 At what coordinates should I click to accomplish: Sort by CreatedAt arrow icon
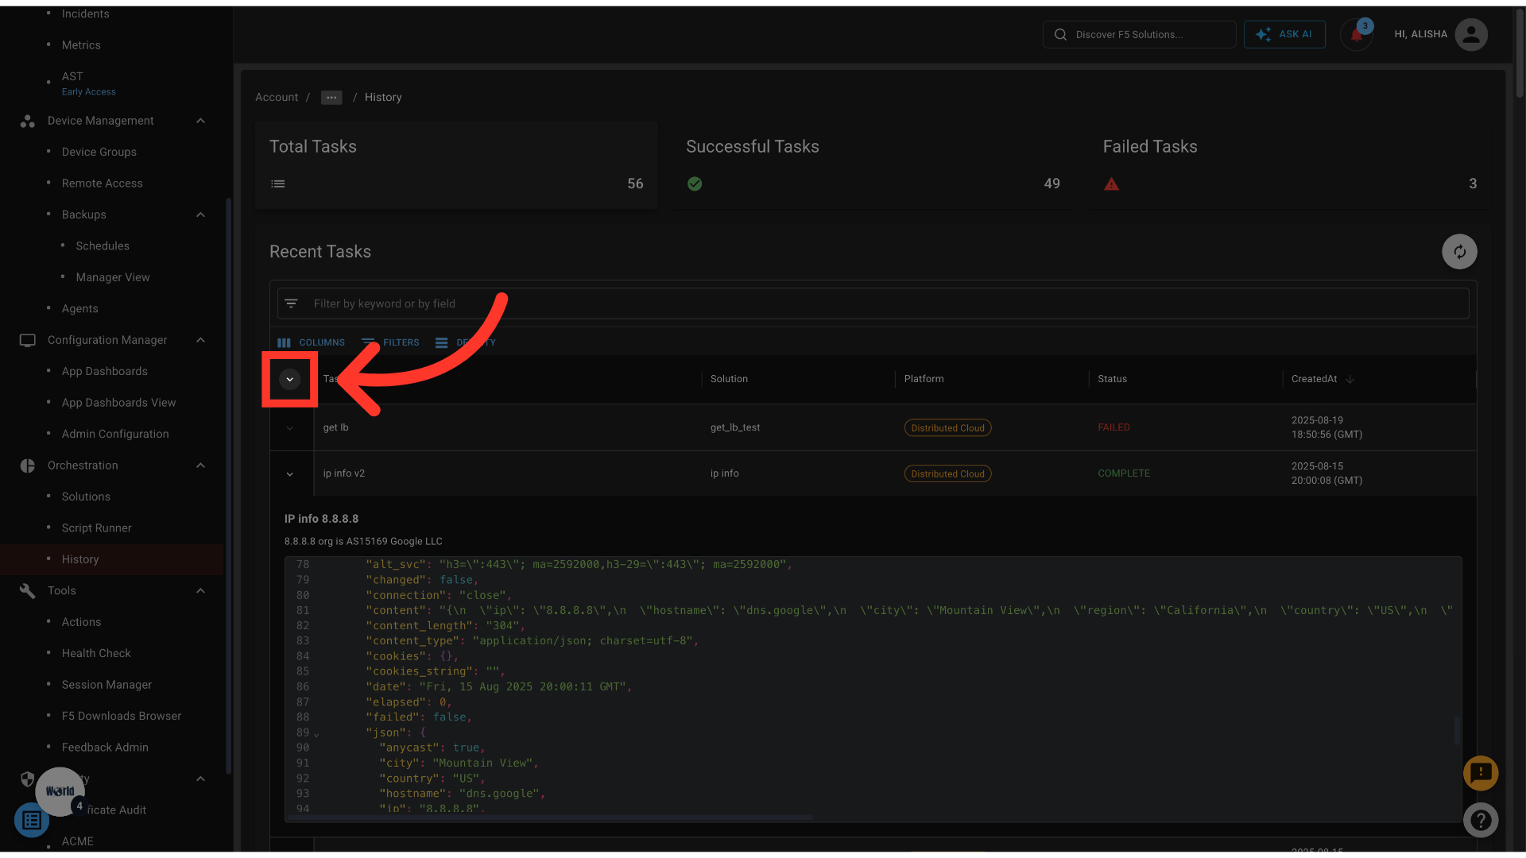(x=1350, y=379)
